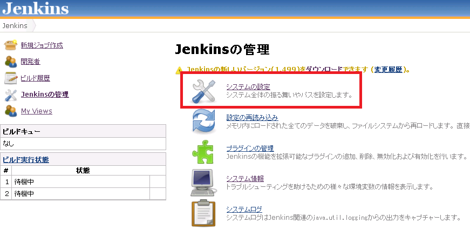
Task: Click the Jenkinsの管理 tools icon in sidebar
Action: click(x=11, y=95)
